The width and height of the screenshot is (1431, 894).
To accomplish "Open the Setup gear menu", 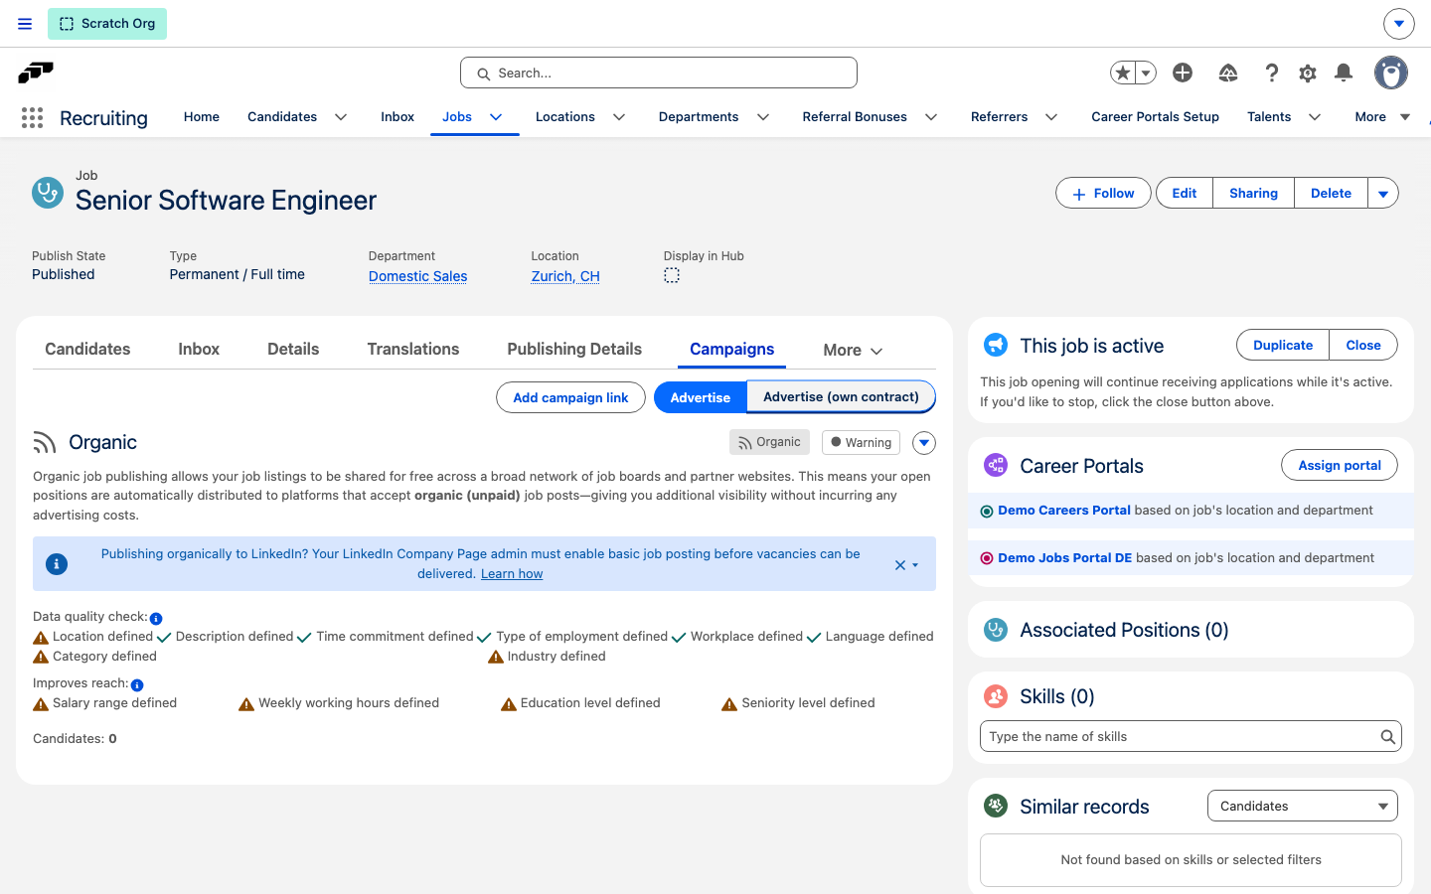I will [1308, 73].
